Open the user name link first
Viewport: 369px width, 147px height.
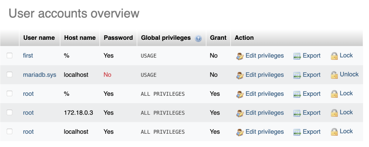pos(28,56)
